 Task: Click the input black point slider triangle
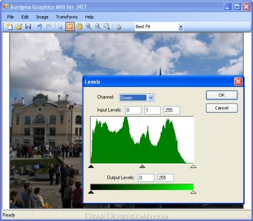point(91,166)
